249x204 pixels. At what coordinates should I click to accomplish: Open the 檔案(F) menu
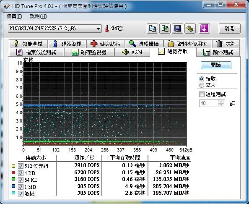point(14,16)
